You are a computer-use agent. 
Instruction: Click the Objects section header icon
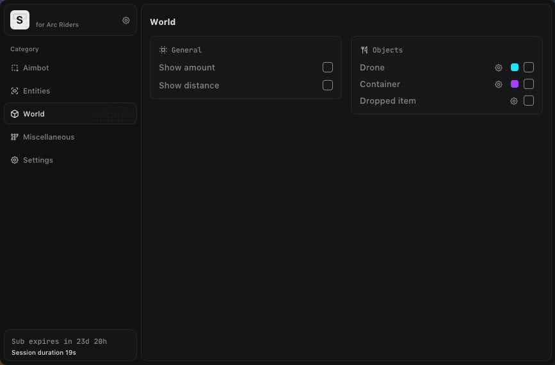[364, 50]
